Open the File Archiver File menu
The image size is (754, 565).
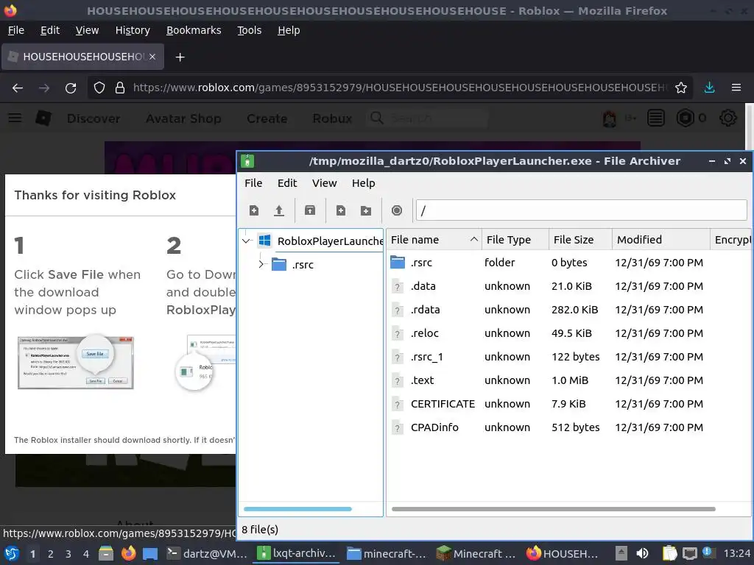253,183
